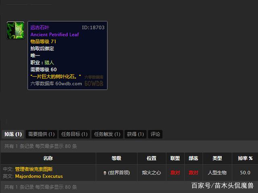Click the record count text above table
This screenshot has height=193, width=258.
point(41,146)
